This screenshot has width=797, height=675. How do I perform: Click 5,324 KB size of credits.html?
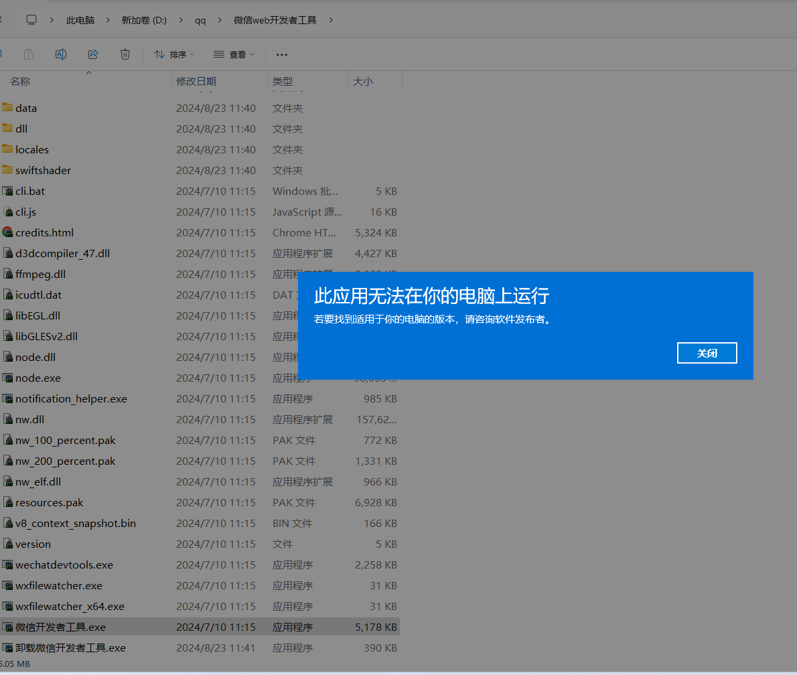click(x=376, y=233)
